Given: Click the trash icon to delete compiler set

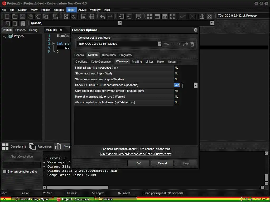Looking at the screenshot, I should pyautogui.click(x=192, y=44).
